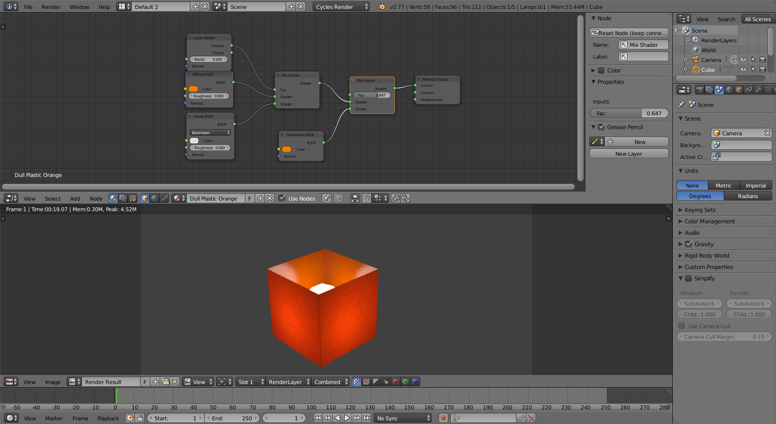Select texture nodes tree type
The image size is (776, 424).
coord(133,198)
